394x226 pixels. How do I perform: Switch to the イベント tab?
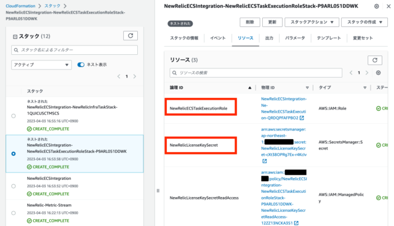click(217, 38)
